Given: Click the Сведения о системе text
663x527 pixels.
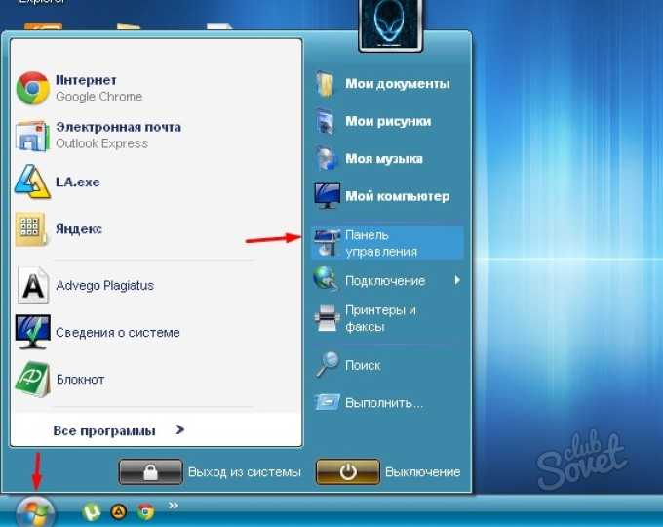Looking at the screenshot, I should pos(118,332).
